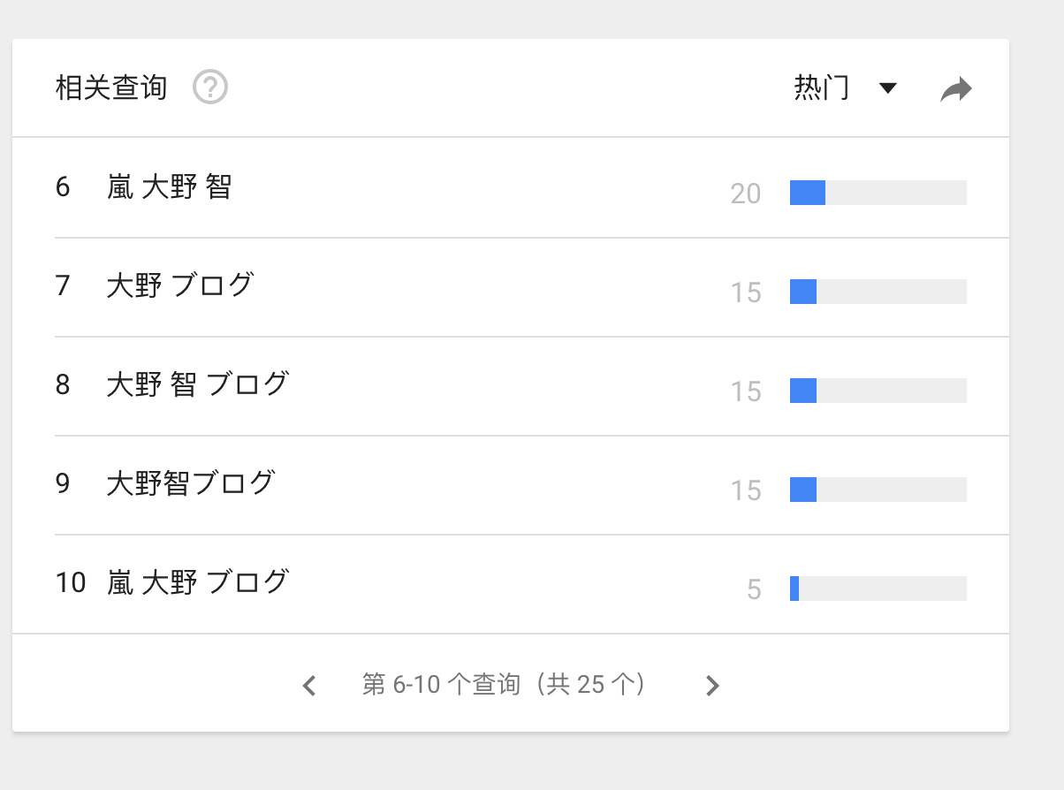The height and width of the screenshot is (790, 1064).
Task: Go to next page of queries
Action: [713, 685]
